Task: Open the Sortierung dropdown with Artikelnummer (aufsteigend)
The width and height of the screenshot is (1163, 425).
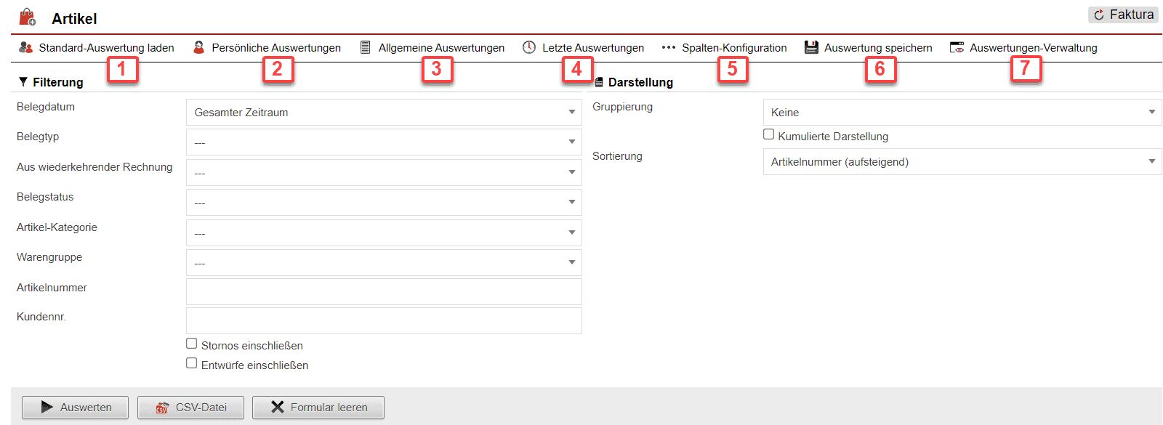Action: point(962,162)
